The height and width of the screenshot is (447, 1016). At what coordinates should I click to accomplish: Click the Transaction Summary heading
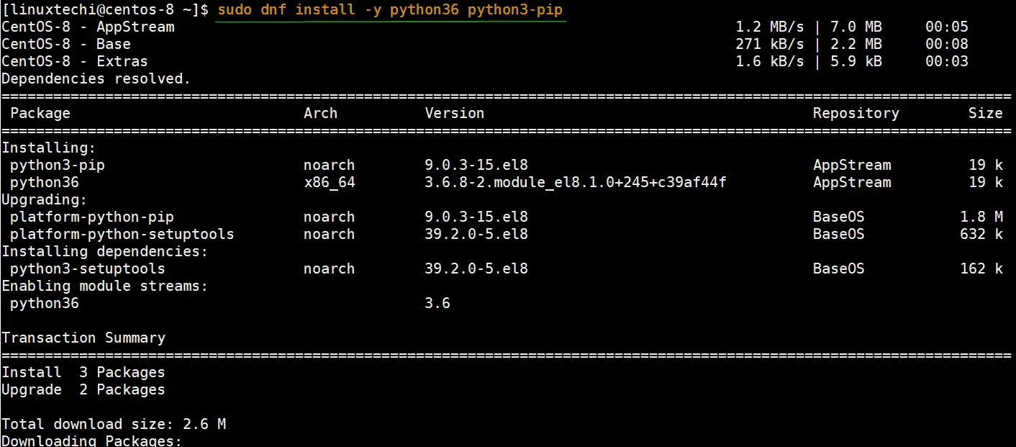(83, 338)
